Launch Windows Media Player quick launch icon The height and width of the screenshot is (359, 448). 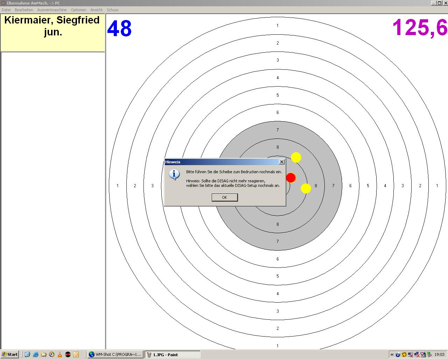52,354
